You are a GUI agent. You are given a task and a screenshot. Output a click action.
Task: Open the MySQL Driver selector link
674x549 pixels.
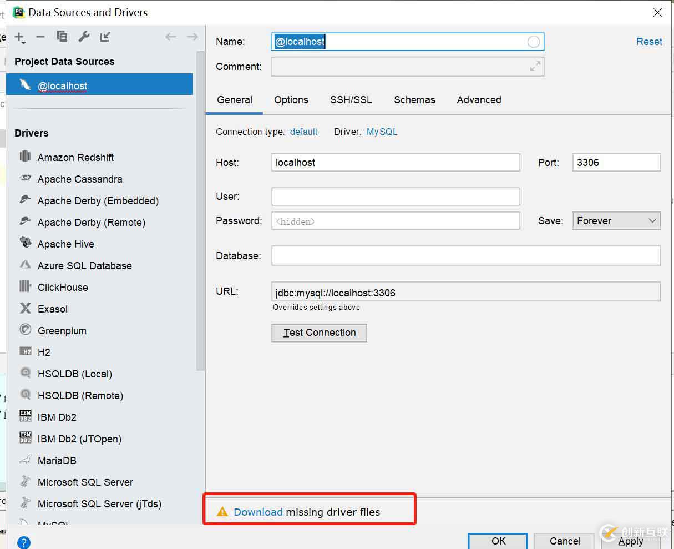point(382,132)
